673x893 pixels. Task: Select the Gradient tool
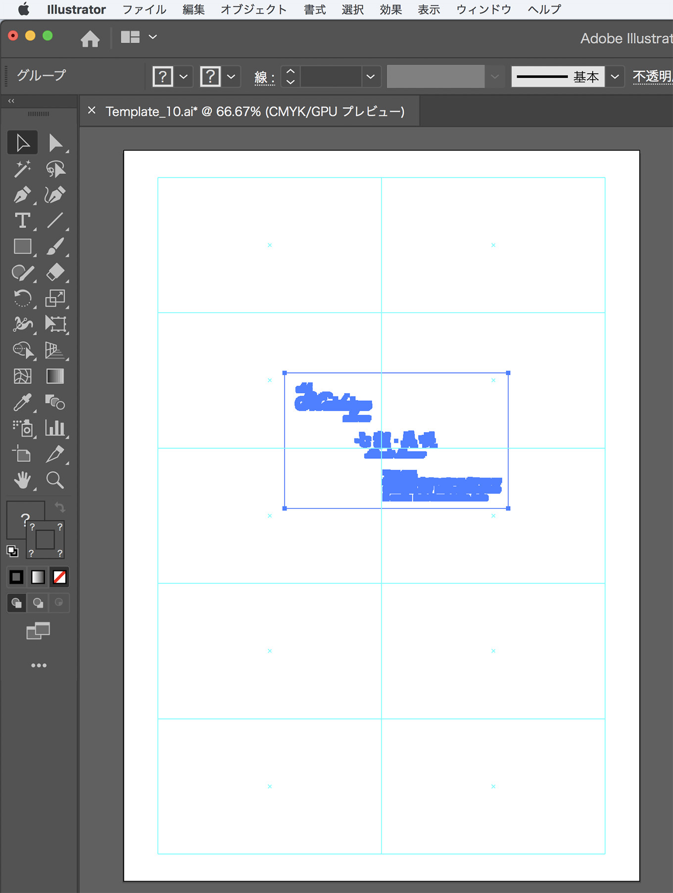(55, 376)
